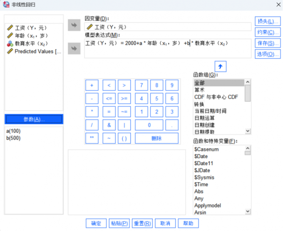Click the digit 1 key
Viewport: 283px width, 231px height.
pos(141,112)
